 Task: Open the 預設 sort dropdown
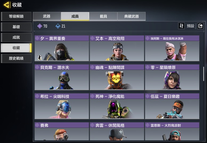190,26
